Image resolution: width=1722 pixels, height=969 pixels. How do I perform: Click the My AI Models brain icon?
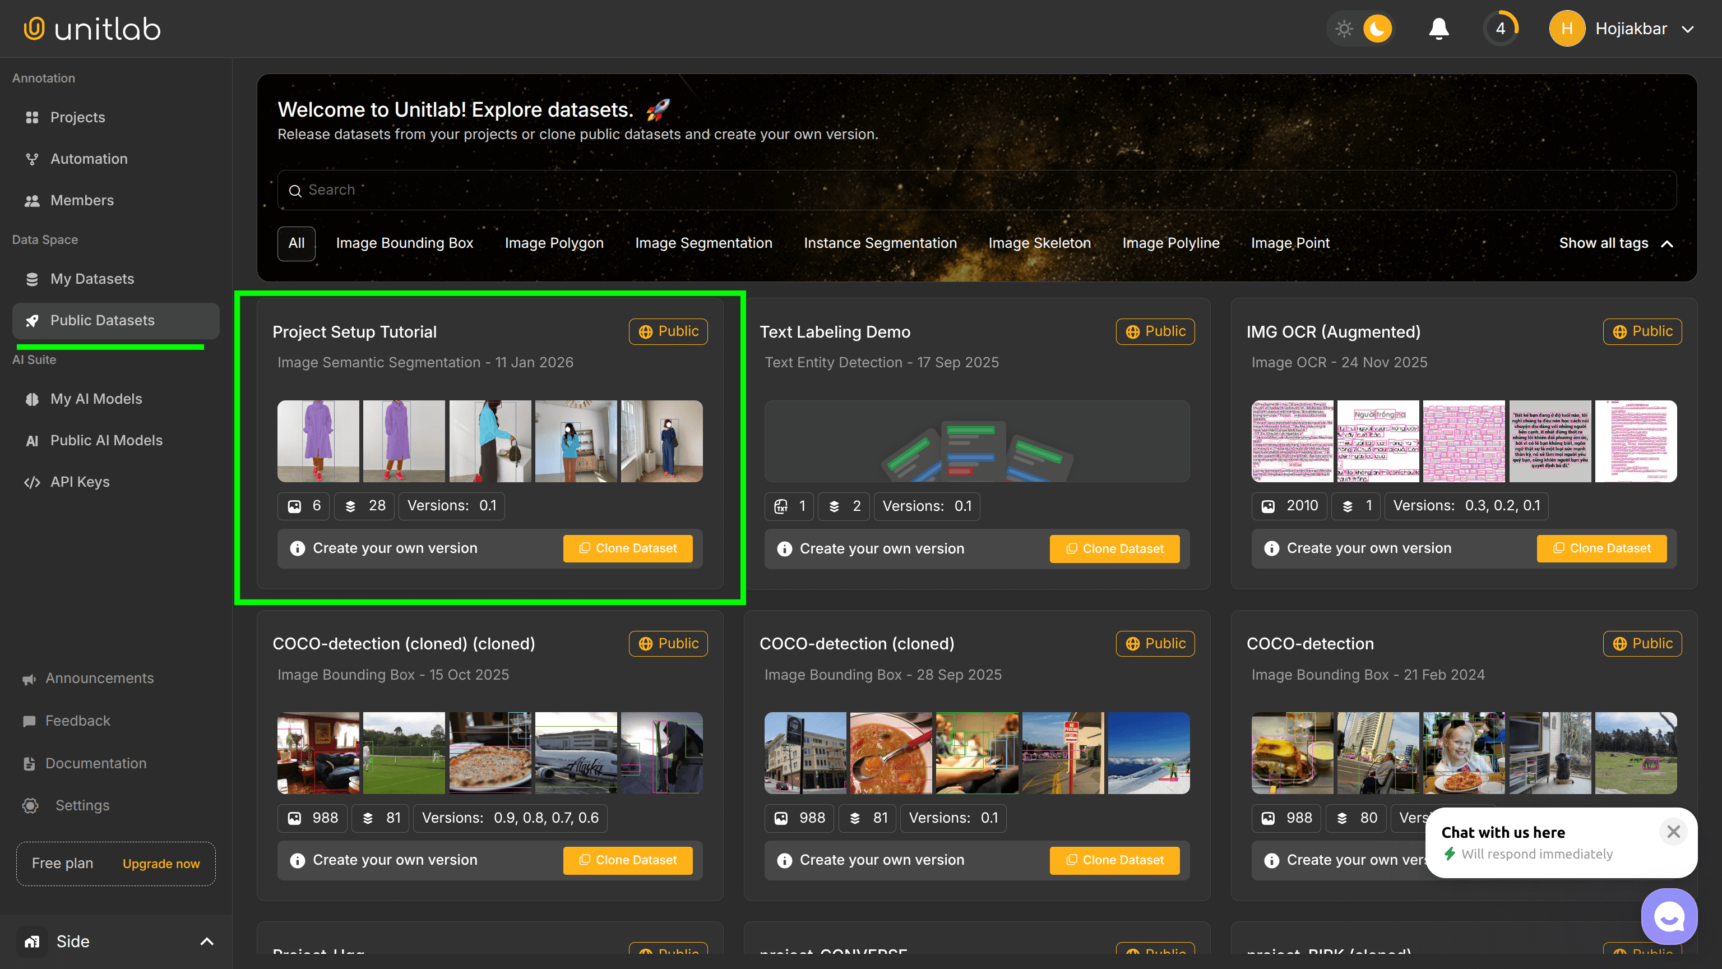tap(32, 399)
